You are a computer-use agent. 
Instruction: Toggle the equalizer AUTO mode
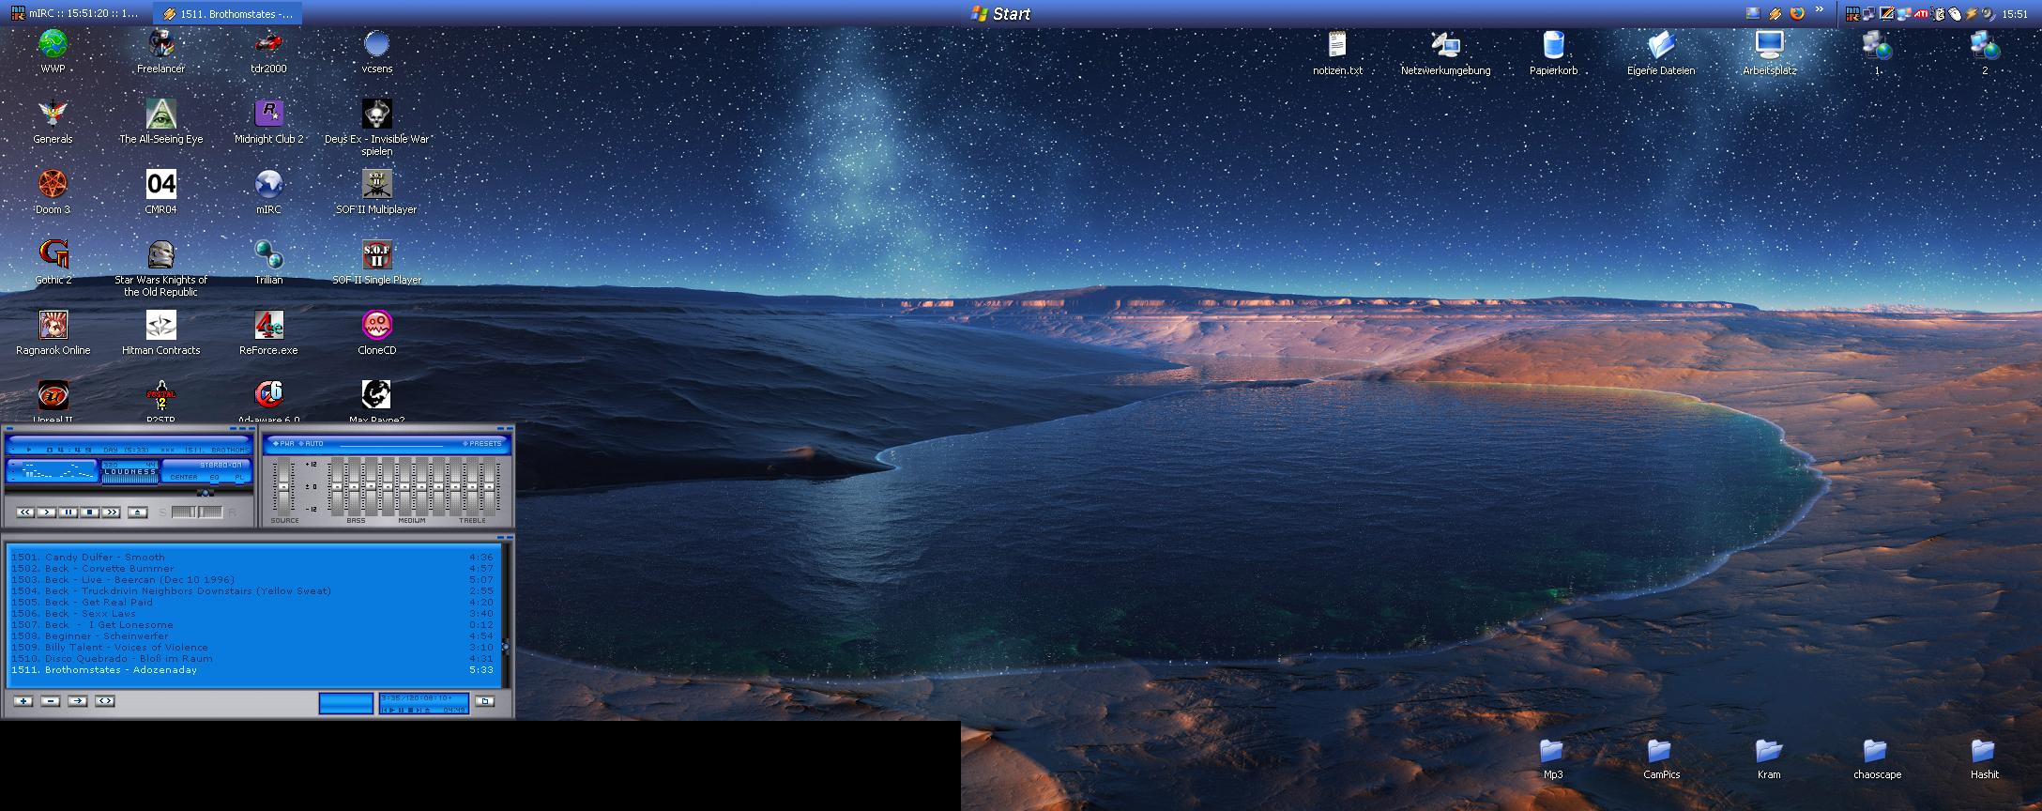pyautogui.click(x=311, y=443)
